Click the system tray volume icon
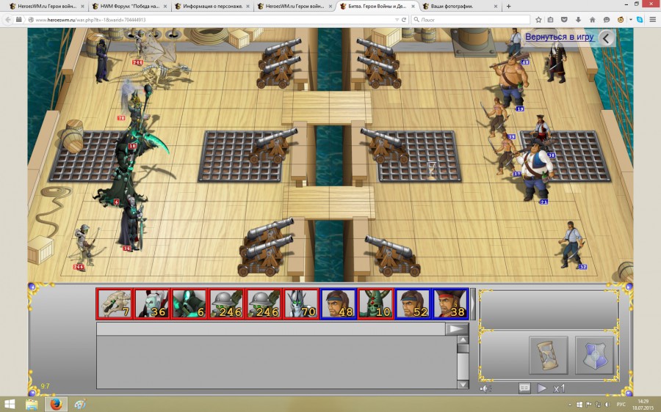The width and height of the screenshot is (661, 412). [x=607, y=405]
